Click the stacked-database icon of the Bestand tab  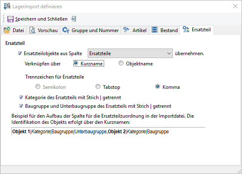[x=154, y=30]
